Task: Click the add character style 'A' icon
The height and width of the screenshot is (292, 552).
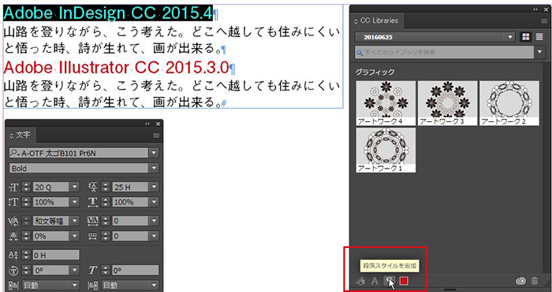Action: coord(375,281)
